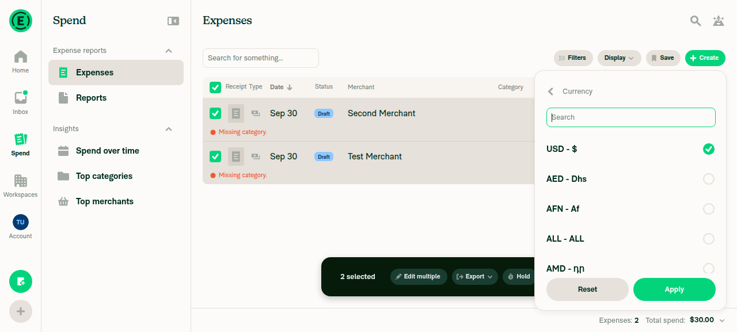Click the Status column header
737x332 pixels.
pos(324,87)
